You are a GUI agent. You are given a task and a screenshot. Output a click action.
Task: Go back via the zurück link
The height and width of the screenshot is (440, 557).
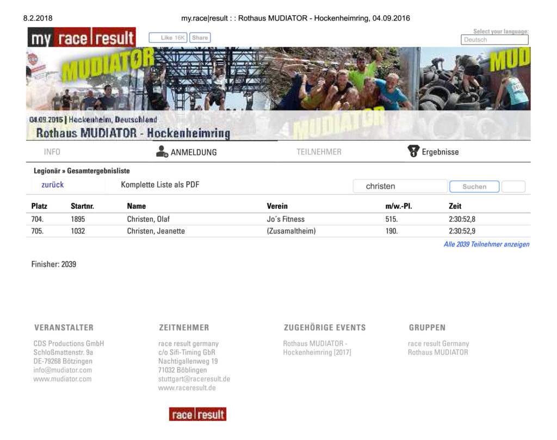pyautogui.click(x=53, y=185)
